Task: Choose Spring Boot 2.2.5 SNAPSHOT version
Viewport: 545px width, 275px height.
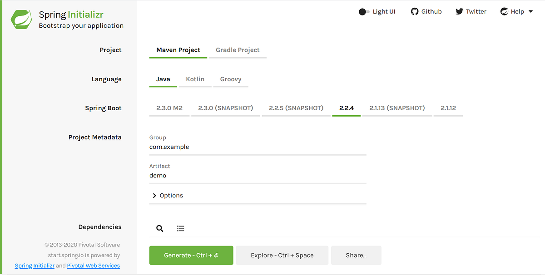Action: pyautogui.click(x=296, y=108)
